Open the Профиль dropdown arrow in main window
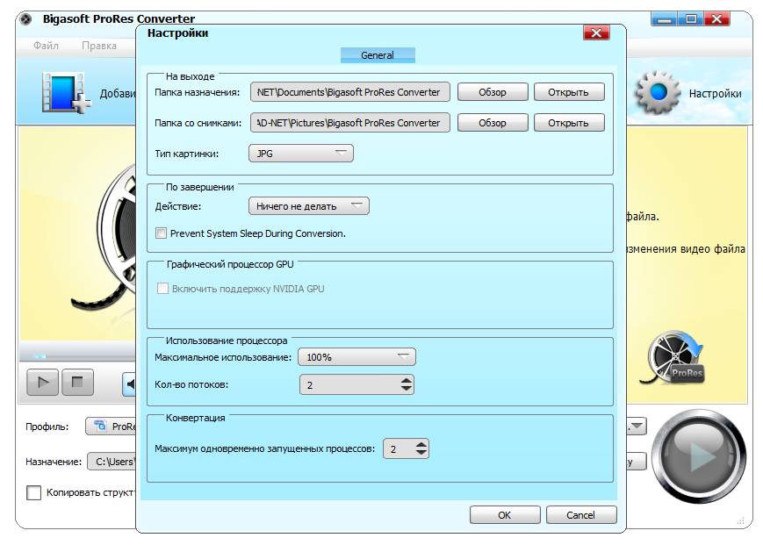The image size is (763, 545). click(x=637, y=427)
